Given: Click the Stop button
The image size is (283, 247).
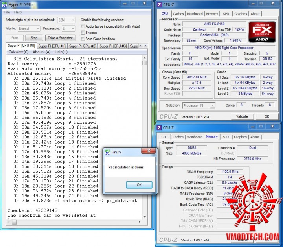Looking at the screenshot, I should point(34,38).
